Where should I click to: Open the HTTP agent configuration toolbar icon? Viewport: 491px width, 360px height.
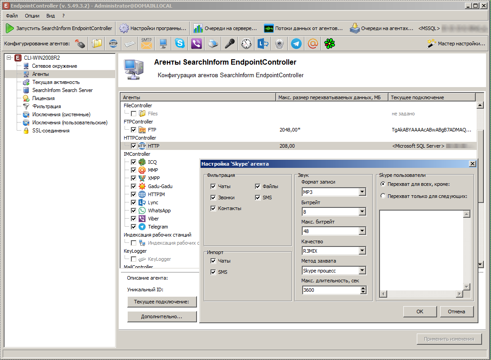[113, 44]
